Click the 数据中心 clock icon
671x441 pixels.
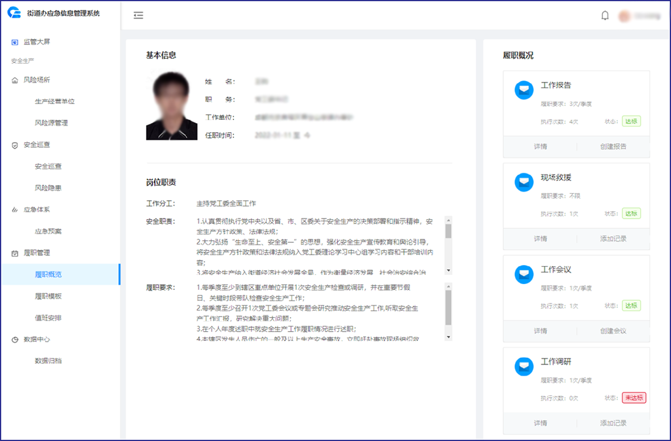tap(14, 340)
